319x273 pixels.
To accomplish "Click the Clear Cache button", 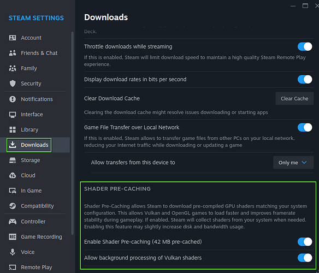I will [x=294, y=98].
